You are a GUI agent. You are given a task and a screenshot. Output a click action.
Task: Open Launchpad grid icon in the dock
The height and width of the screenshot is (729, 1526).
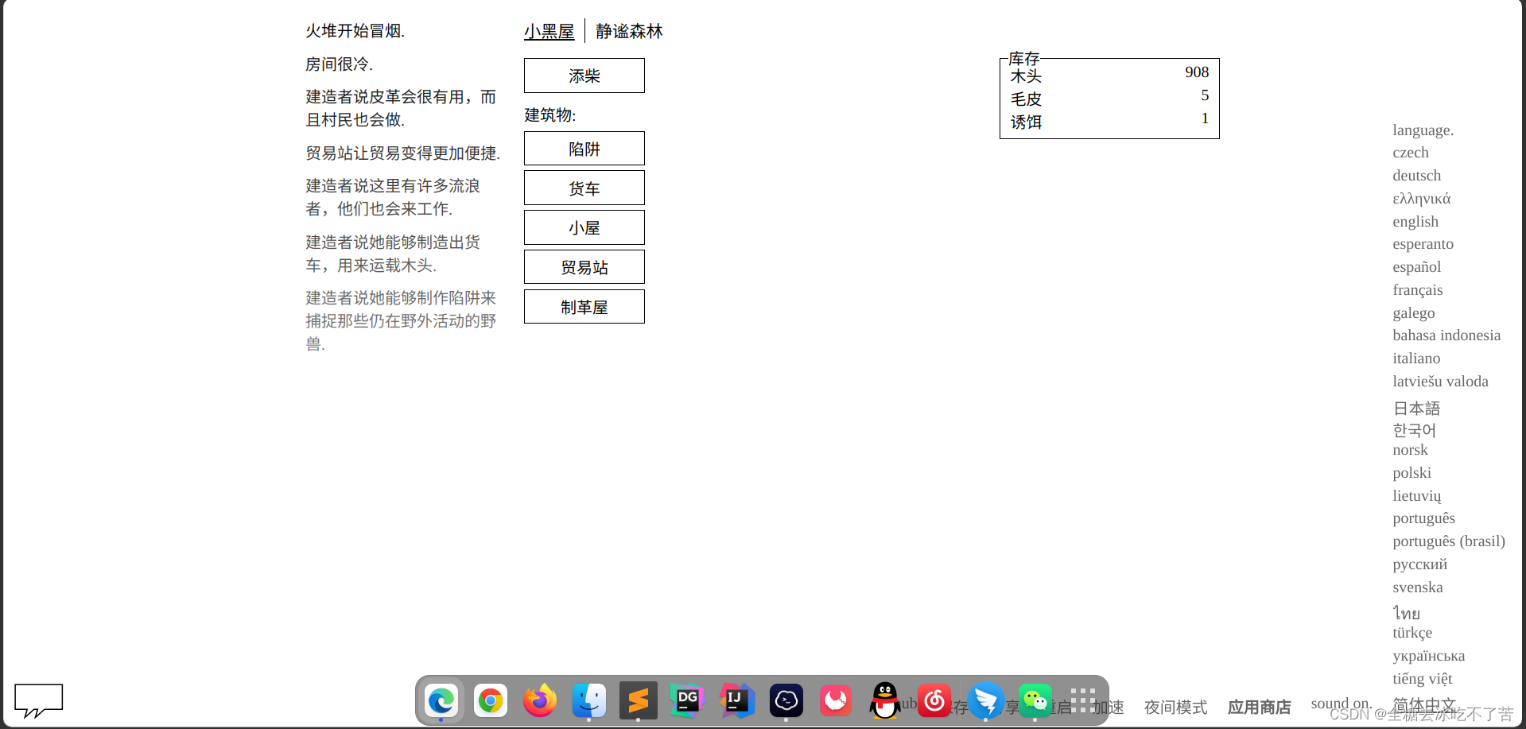pyautogui.click(x=1082, y=701)
